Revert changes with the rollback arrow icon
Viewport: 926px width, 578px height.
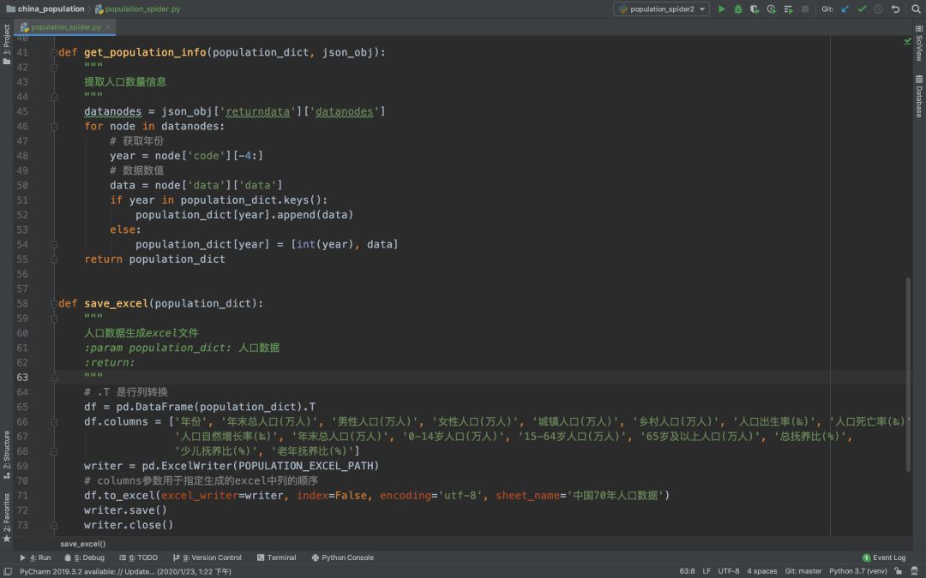click(x=895, y=9)
